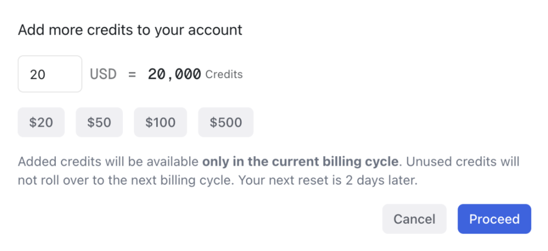Cancel adding credits
This screenshot has width=548, height=251.
(414, 219)
